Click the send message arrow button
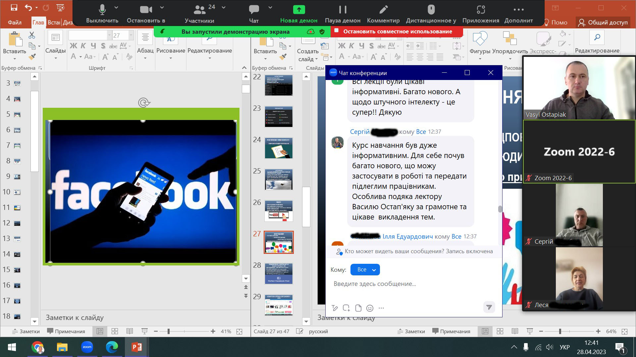Image resolution: width=636 pixels, height=357 pixels. 489,307
